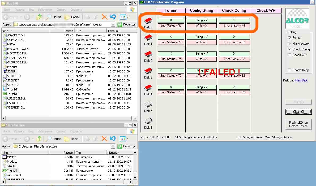Click Flash LED on Defect Device button
316x186 pixels.
point(298,124)
